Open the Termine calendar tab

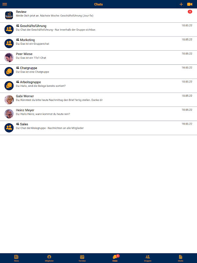82,258
